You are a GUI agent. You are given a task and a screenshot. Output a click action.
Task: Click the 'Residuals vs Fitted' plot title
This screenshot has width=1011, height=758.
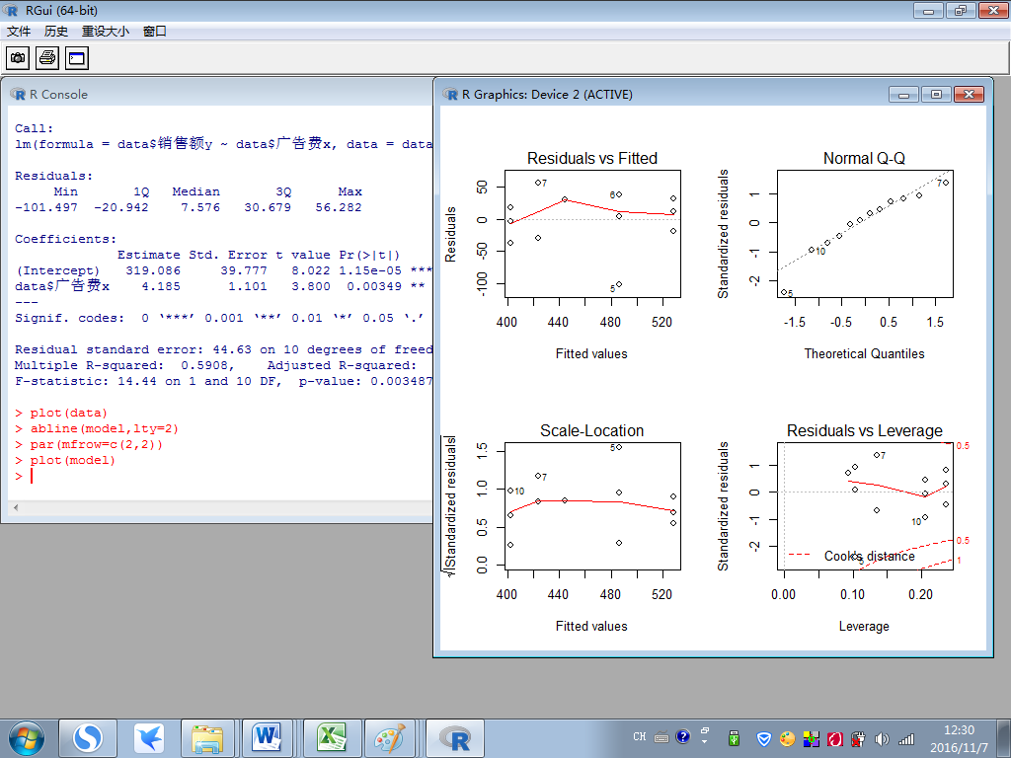[592, 159]
